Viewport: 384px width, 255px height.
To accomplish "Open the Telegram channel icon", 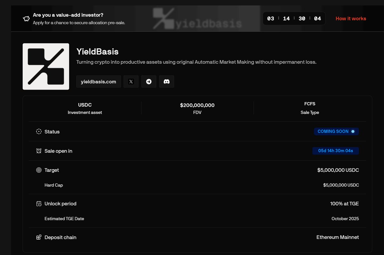I will pos(149,82).
